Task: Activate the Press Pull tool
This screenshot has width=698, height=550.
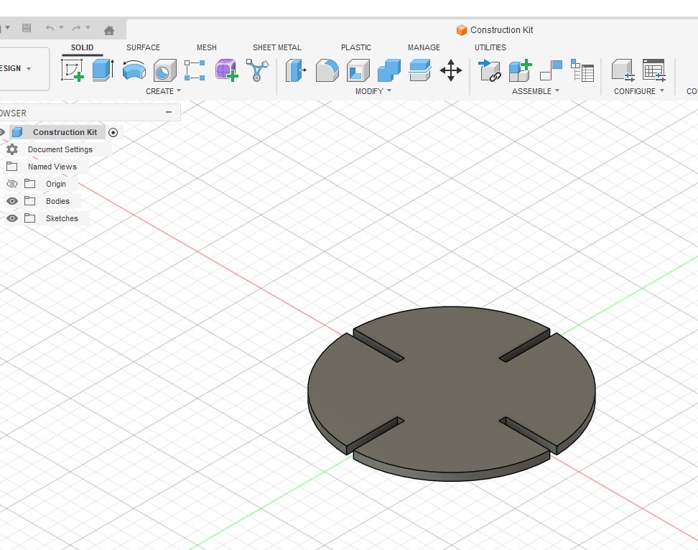Action: 296,70
